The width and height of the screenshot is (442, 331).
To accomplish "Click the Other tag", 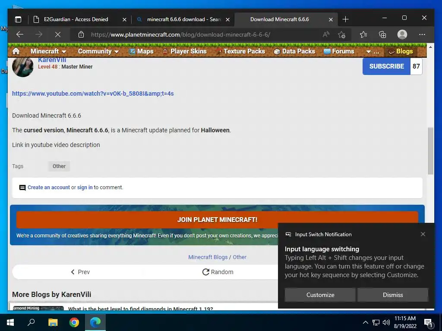I will tap(59, 166).
